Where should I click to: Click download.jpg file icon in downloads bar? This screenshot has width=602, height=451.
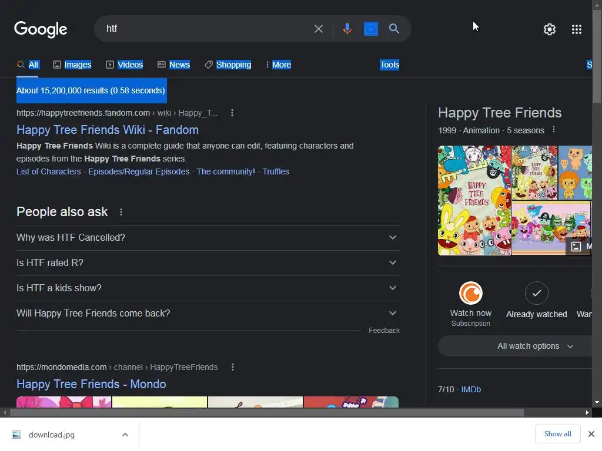16,435
